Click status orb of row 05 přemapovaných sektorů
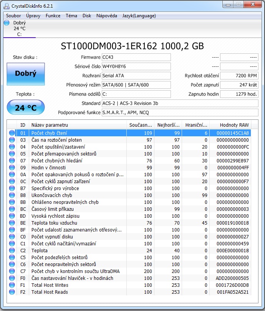 click(12, 154)
